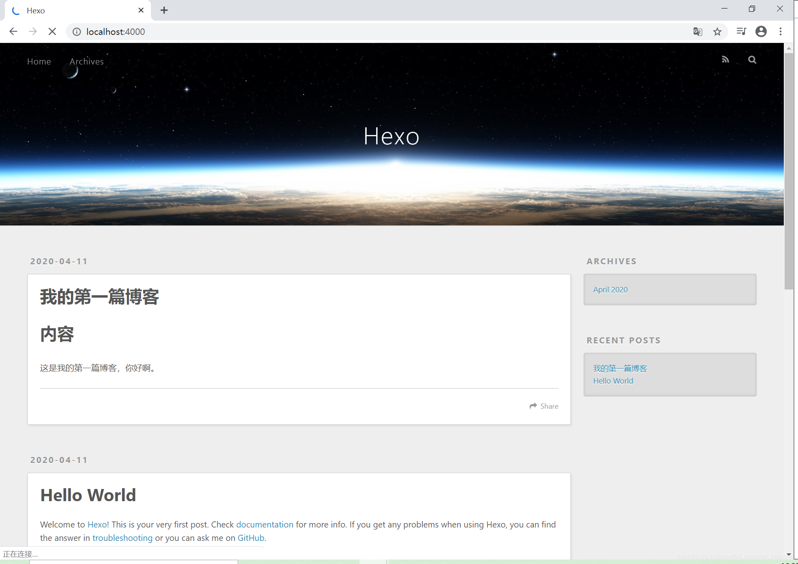Open Chrome's three-dot menu

(780, 32)
